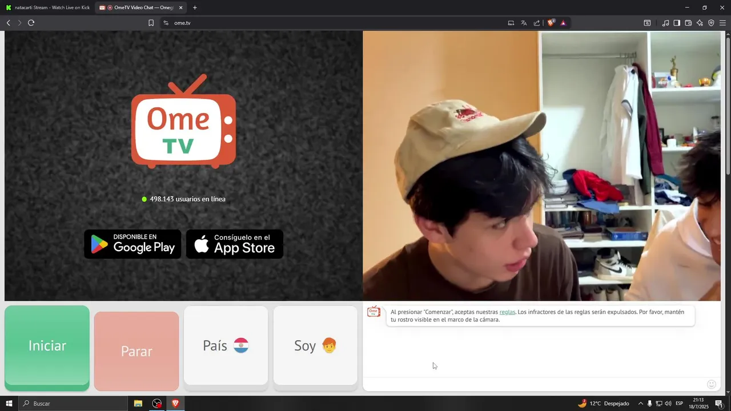The image size is (731, 411).
Task: Open the weather widget 12°C Despejado
Action: coord(603,404)
